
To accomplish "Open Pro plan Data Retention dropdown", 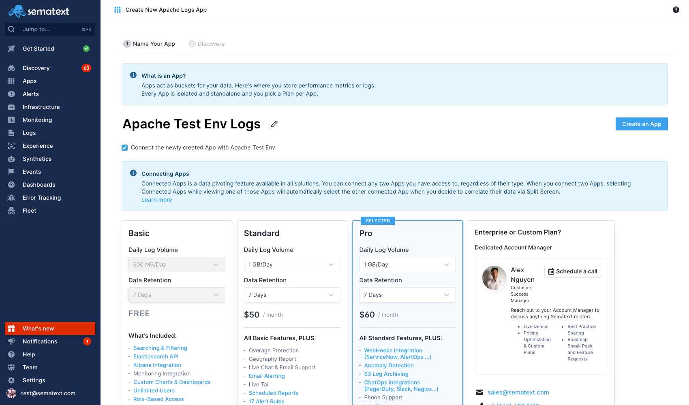I will tap(407, 295).
